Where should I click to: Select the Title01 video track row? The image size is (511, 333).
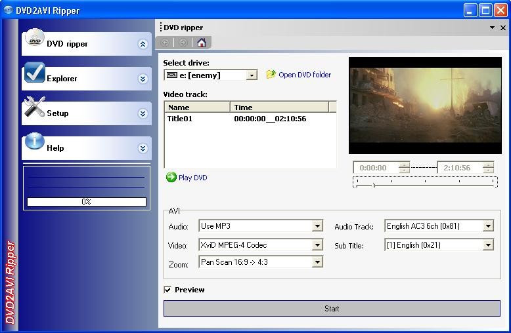coord(250,119)
